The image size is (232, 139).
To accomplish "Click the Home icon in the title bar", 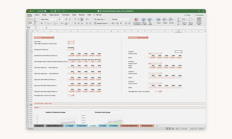I will tap(52, 11).
